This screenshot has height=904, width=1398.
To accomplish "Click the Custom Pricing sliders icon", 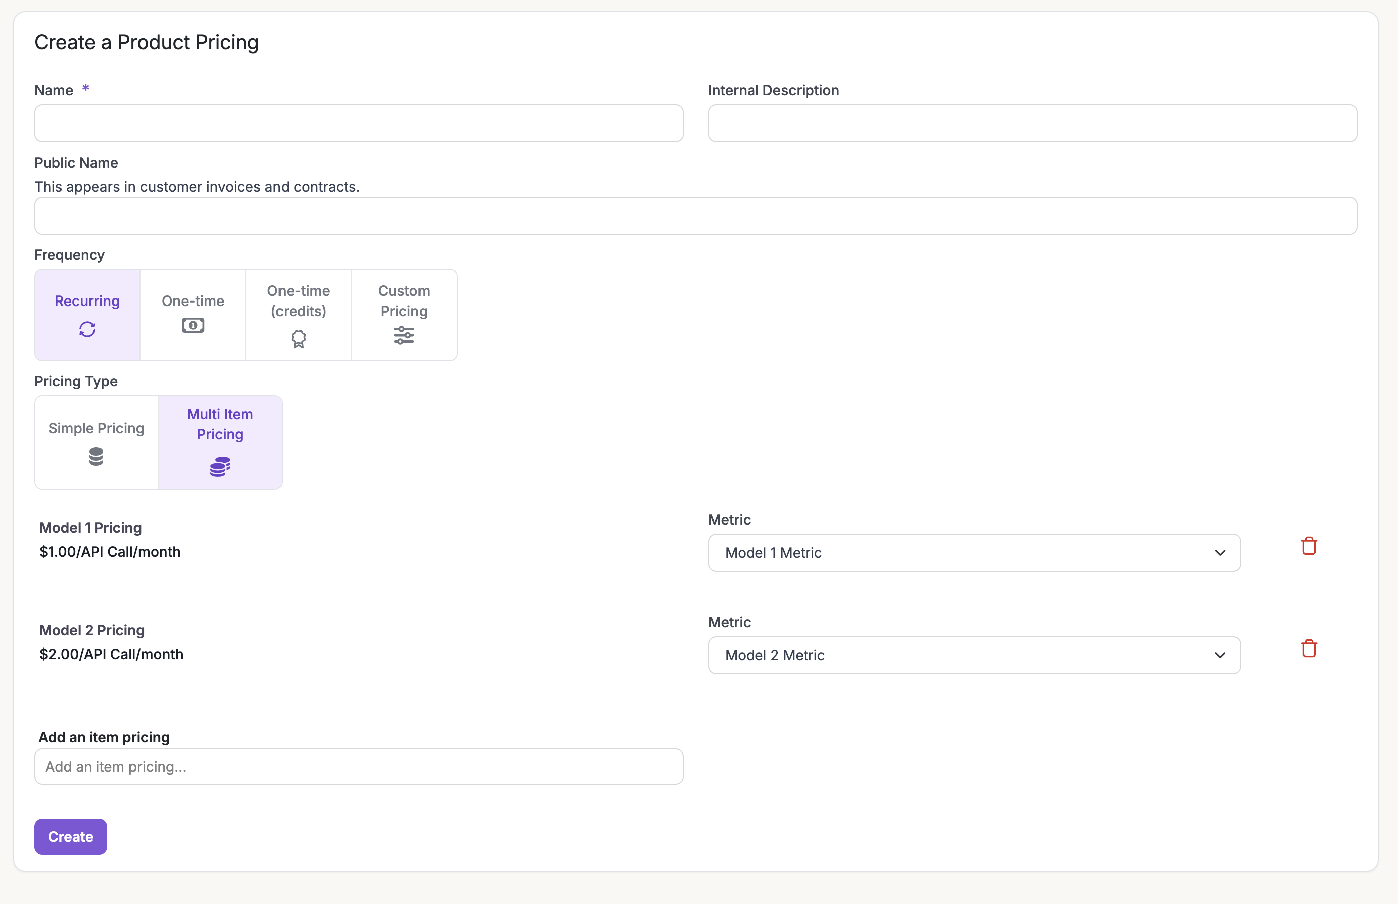I will pyautogui.click(x=404, y=335).
